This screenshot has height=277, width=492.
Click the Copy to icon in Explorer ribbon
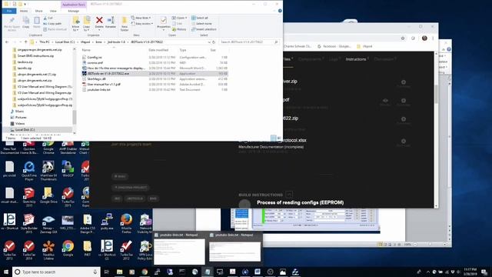click(87, 21)
